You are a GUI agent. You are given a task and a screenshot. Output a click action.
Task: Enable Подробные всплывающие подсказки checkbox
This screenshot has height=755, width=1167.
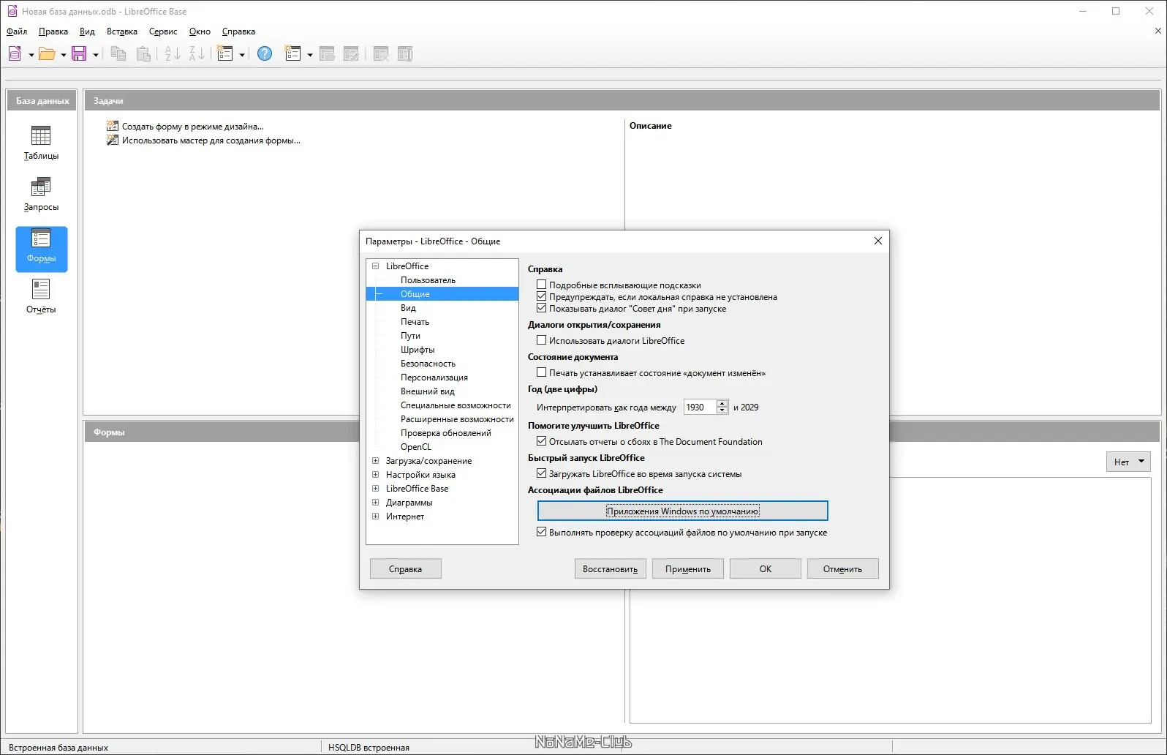[542, 285]
